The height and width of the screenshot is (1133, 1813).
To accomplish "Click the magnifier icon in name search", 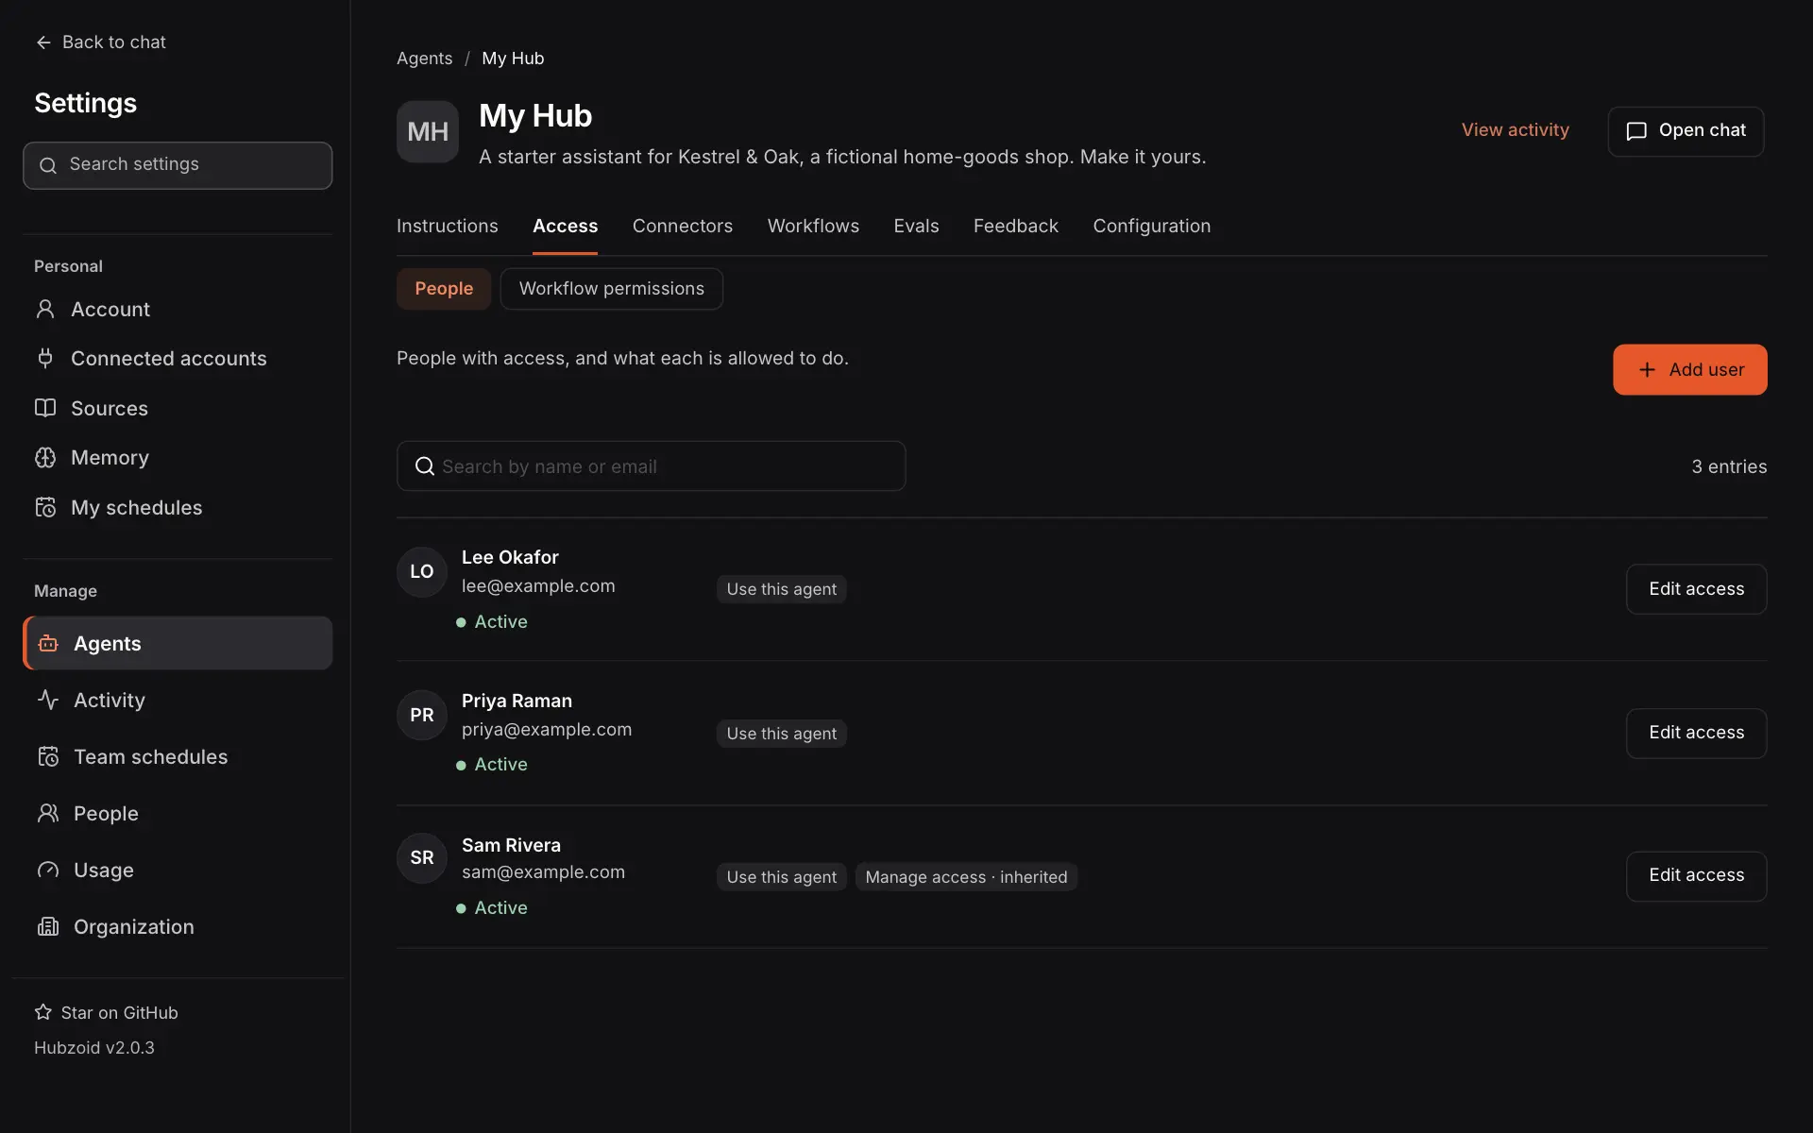I will [x=425, y=466].
